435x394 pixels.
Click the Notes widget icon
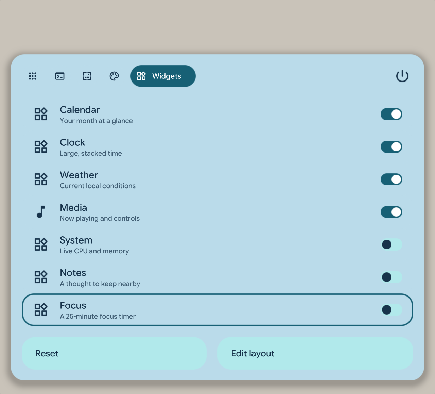[41, 277]
